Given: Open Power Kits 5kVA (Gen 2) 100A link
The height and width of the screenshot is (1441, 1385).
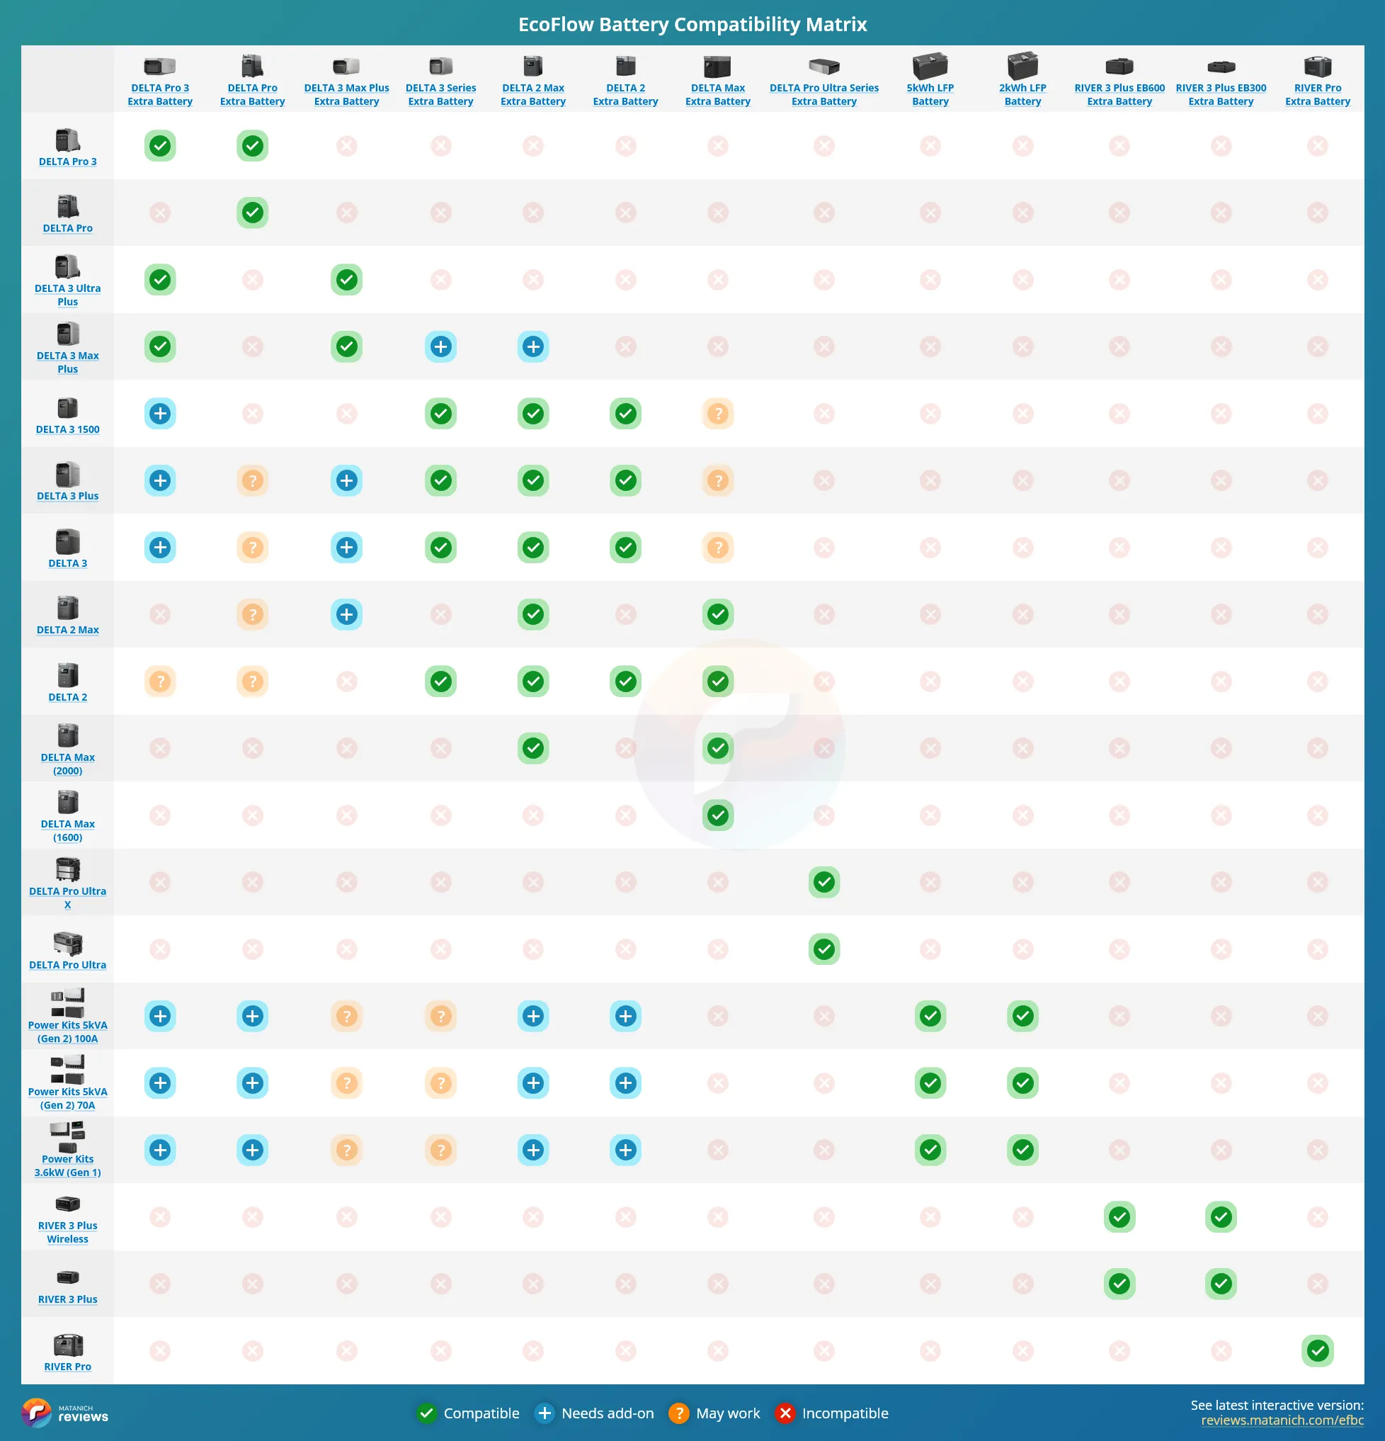Looking at the screenshot, I should (x=67, y=1032).
